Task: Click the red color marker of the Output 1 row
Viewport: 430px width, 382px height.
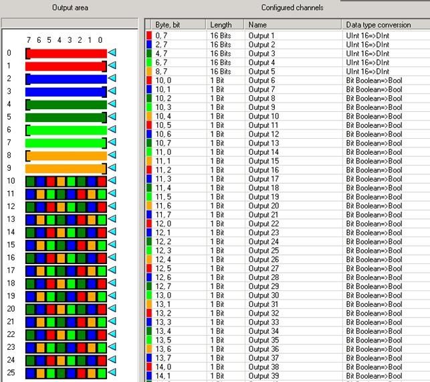Action: tap(149, 36)
